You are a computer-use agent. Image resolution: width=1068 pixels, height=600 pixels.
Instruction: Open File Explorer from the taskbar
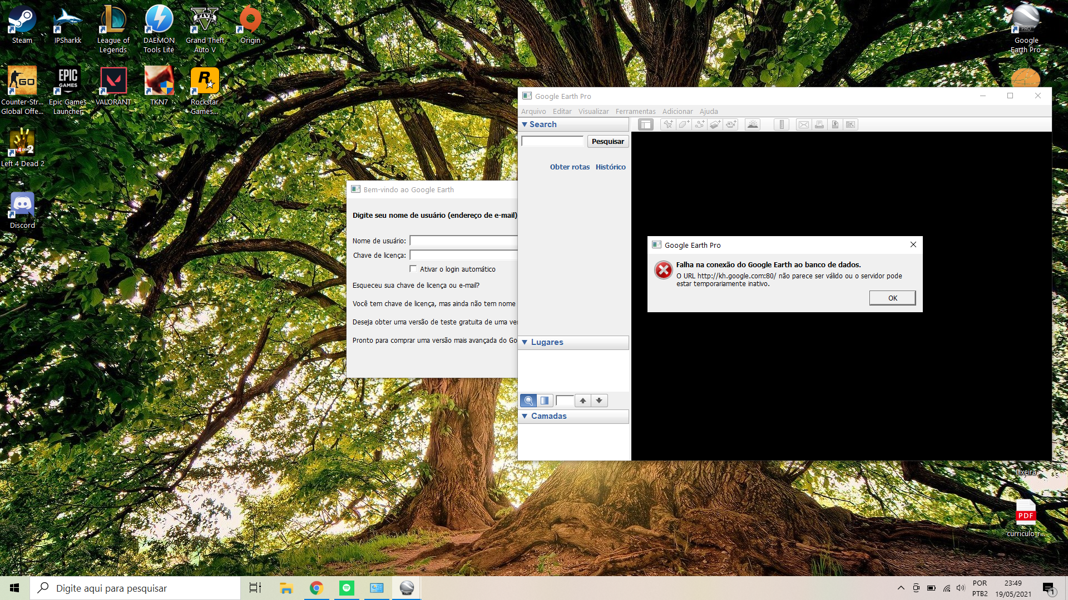pyautogui.click(x=286, y=588)
